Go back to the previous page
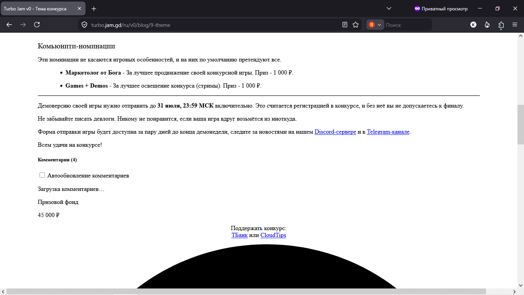 click(9, 25)
